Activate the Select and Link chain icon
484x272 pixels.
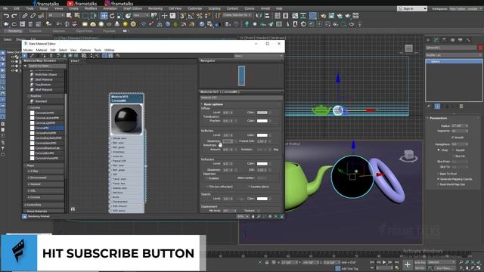pyautogui.click(x=25, y=16)
